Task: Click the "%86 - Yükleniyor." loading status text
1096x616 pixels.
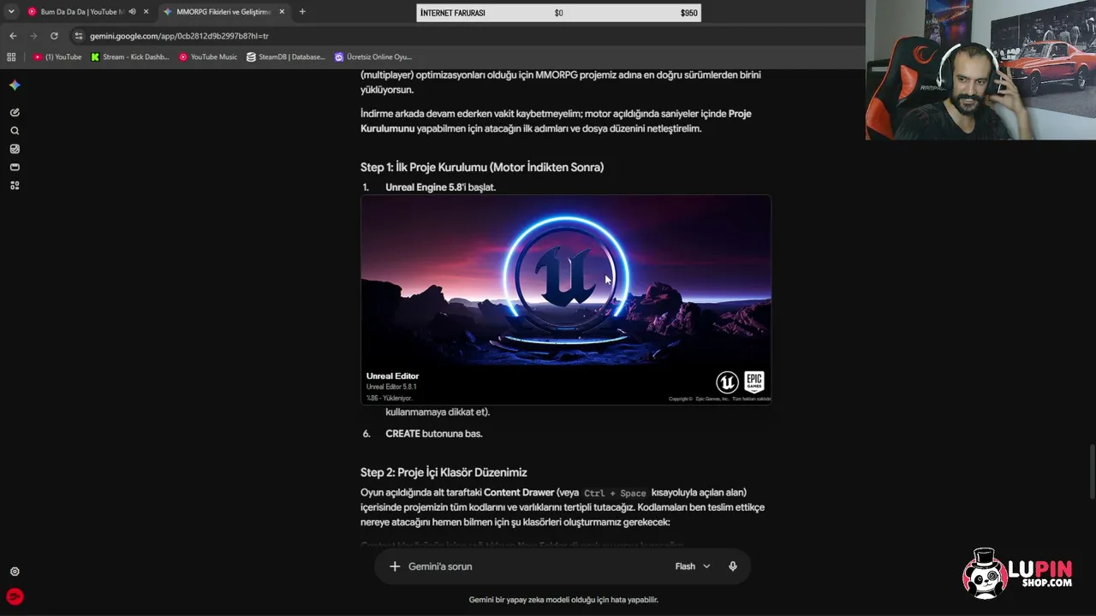Action: coord(390,398)
